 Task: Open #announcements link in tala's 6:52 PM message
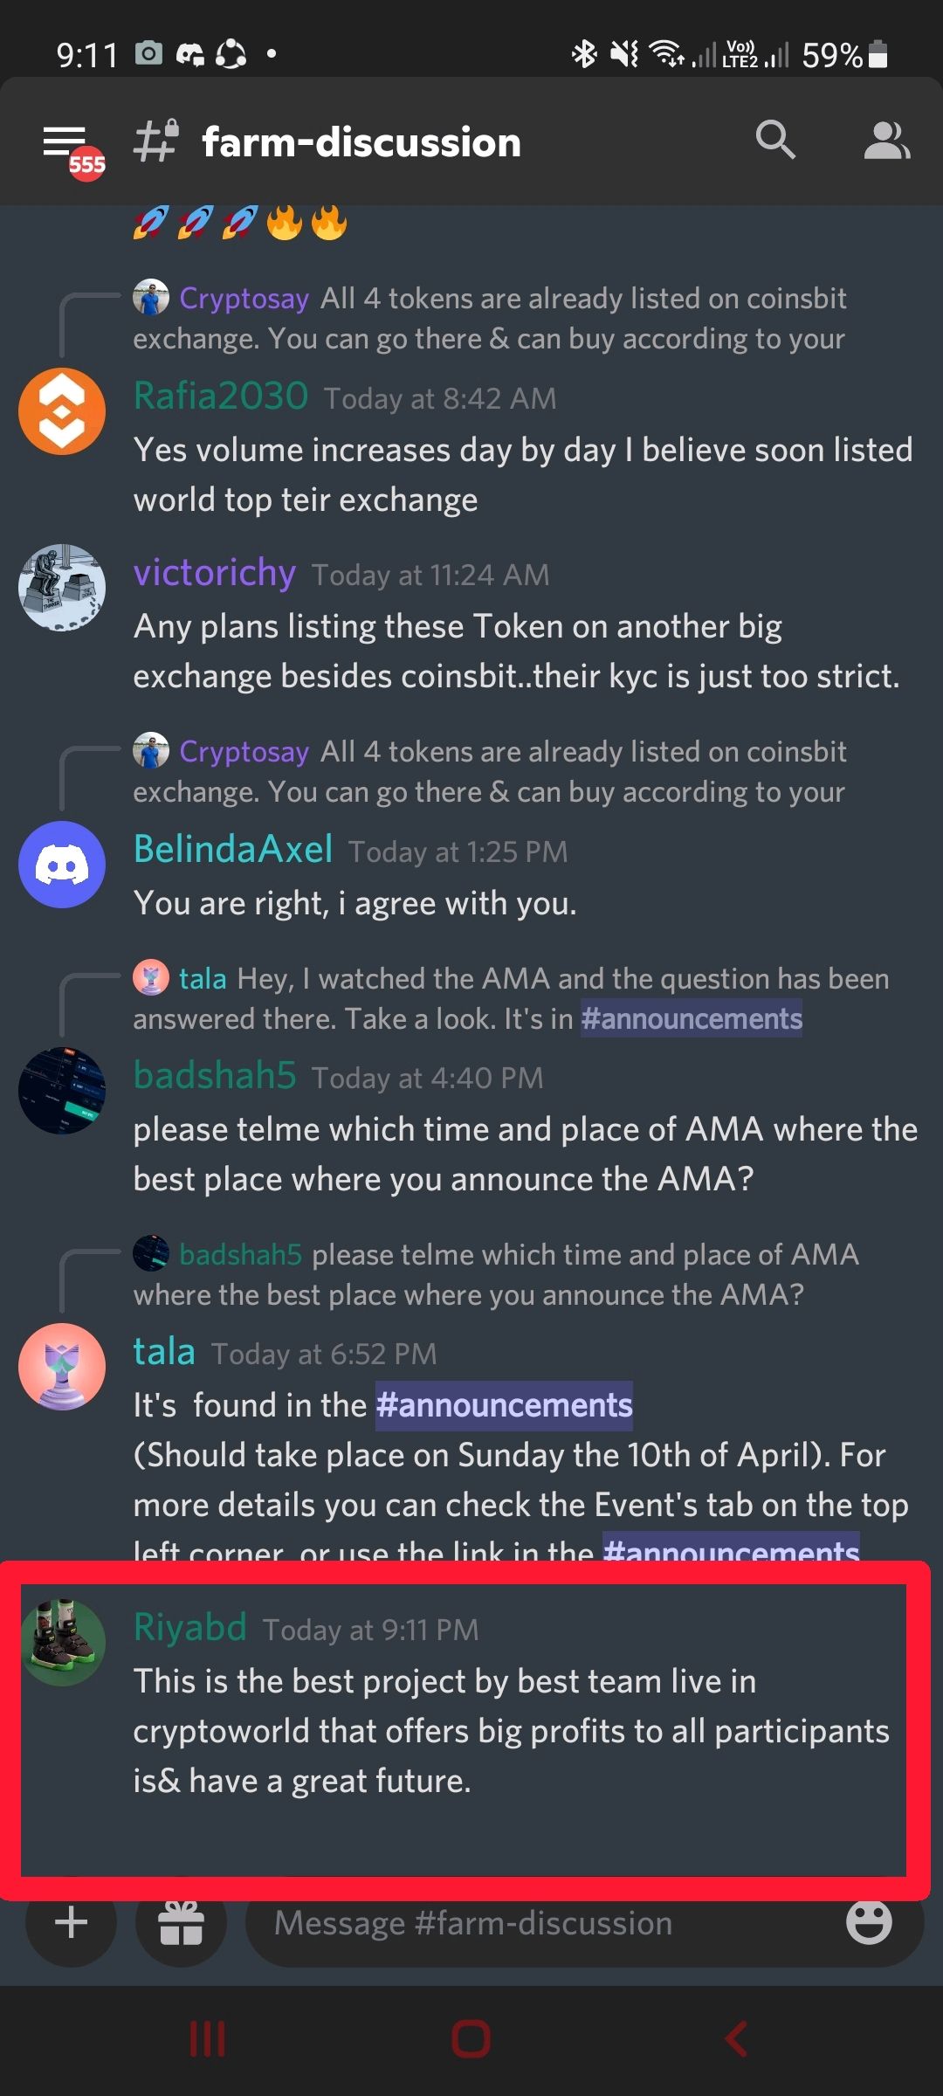[x=504, y=1405]
